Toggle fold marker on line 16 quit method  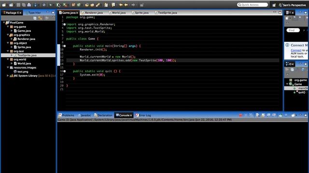point(64,71)
